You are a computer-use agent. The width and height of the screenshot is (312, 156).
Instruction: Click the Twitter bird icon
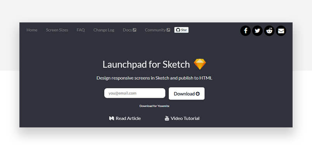click(257, 31)
